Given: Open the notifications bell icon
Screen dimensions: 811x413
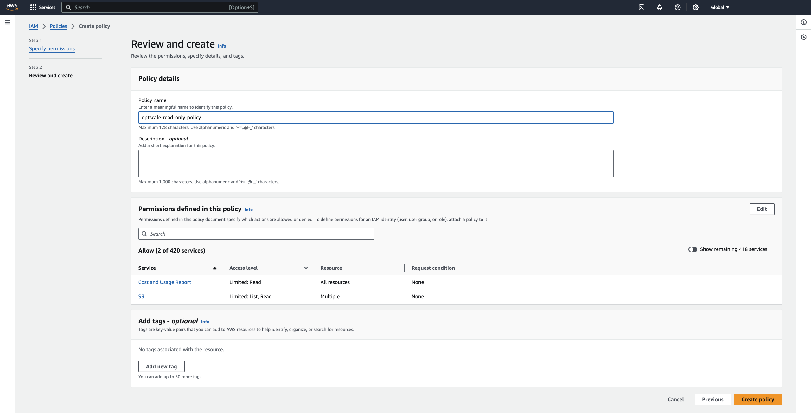Looking at the screenshot, I should tap(660, 7).
